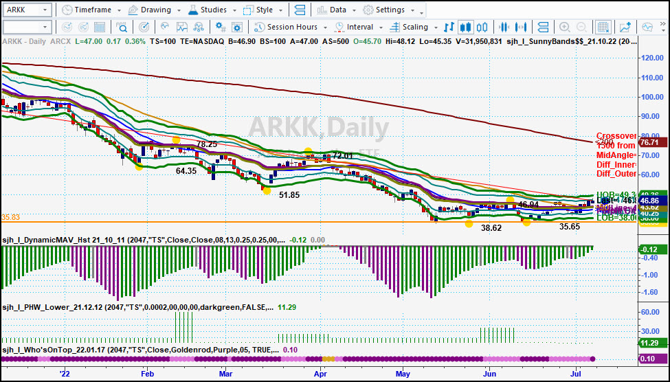670x382 pixels.
Task: Click the linked nodes chart icon
Action: click(199, 27)
